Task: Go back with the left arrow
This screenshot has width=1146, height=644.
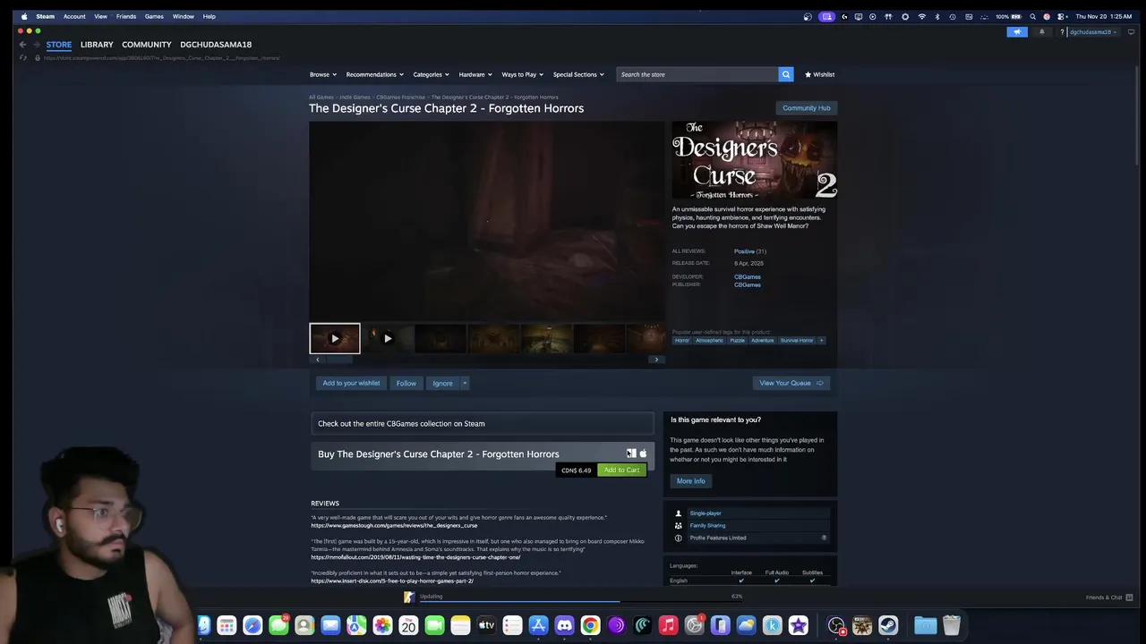Action: tap(22, 44)
